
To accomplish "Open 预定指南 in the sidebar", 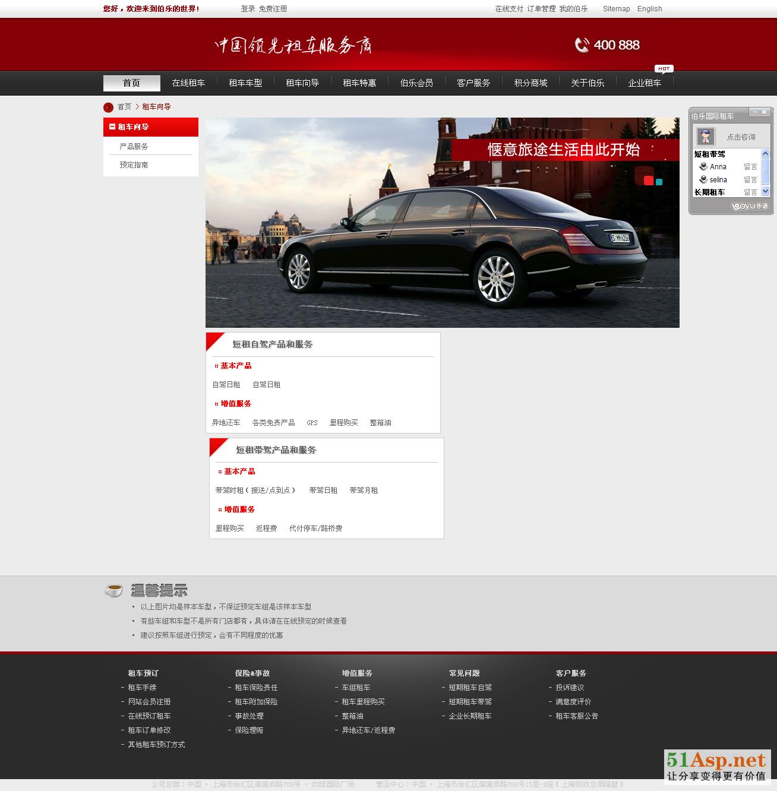I will coord(134,165).
